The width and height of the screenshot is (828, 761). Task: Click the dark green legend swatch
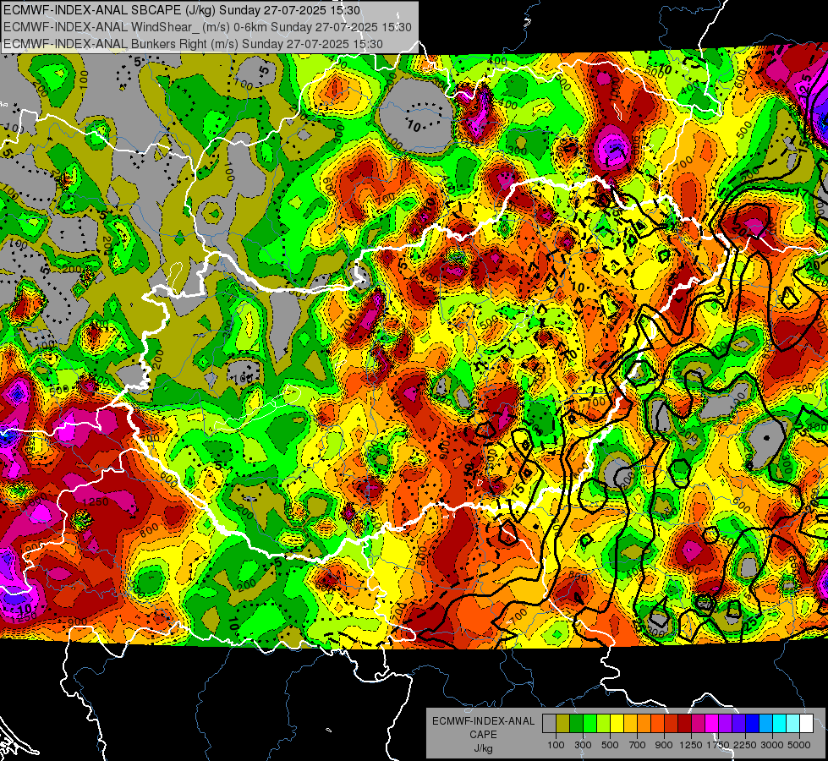tap(576, 724)
